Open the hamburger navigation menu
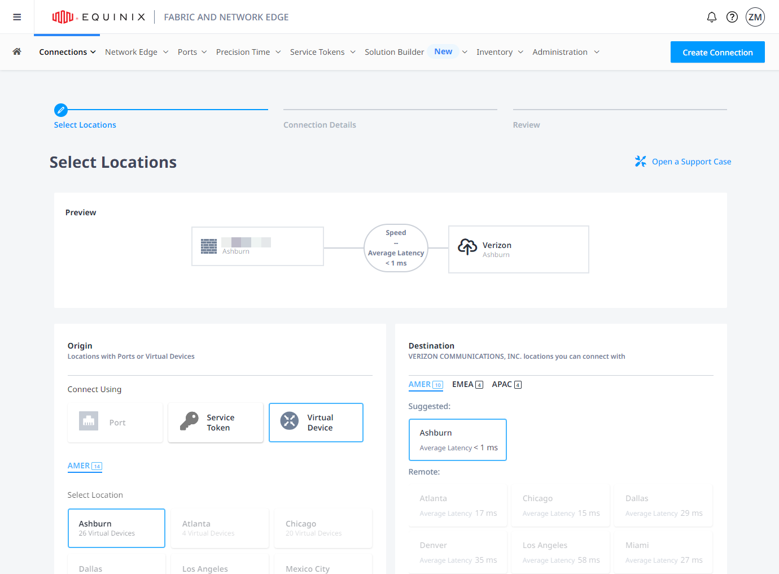 (x=17, y=17)
